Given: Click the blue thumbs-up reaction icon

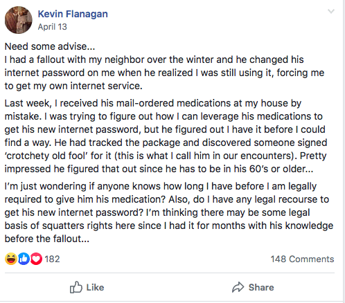Looking at the screenshot, I should click(24, 259).
